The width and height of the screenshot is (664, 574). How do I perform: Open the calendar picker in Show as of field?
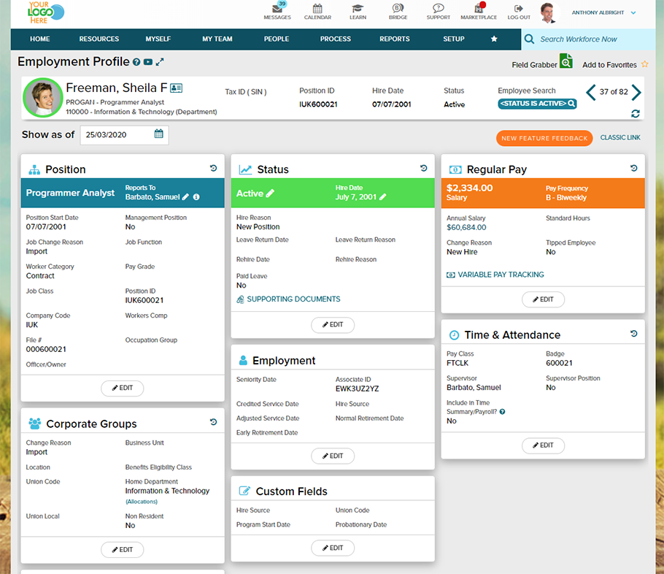point(158,134)
